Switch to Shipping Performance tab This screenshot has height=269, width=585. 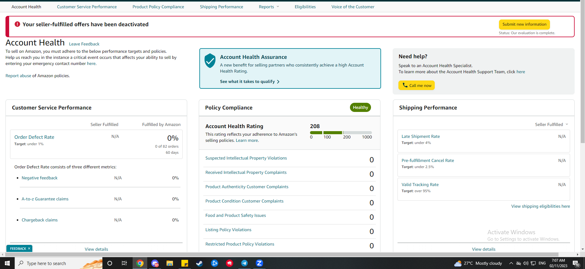tap(222, 7)
